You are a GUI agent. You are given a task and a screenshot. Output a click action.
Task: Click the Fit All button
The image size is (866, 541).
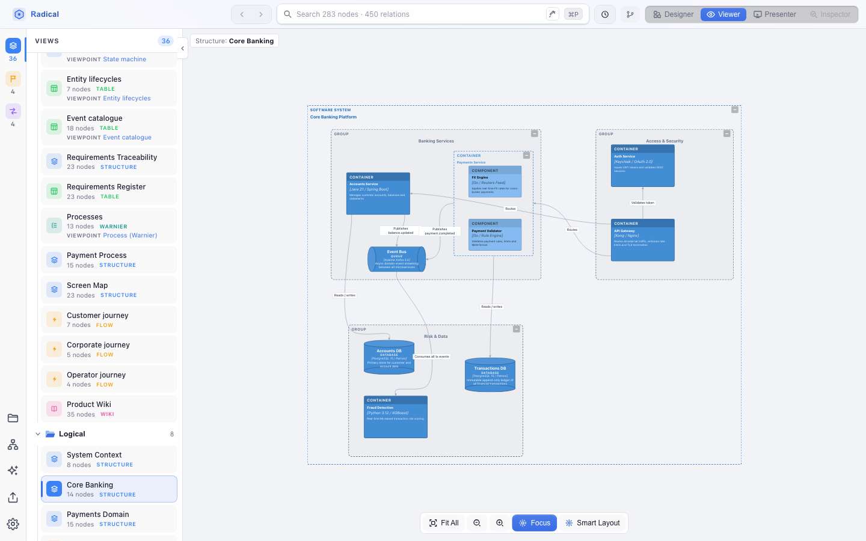pyautogui.click(x=444, y=523)
